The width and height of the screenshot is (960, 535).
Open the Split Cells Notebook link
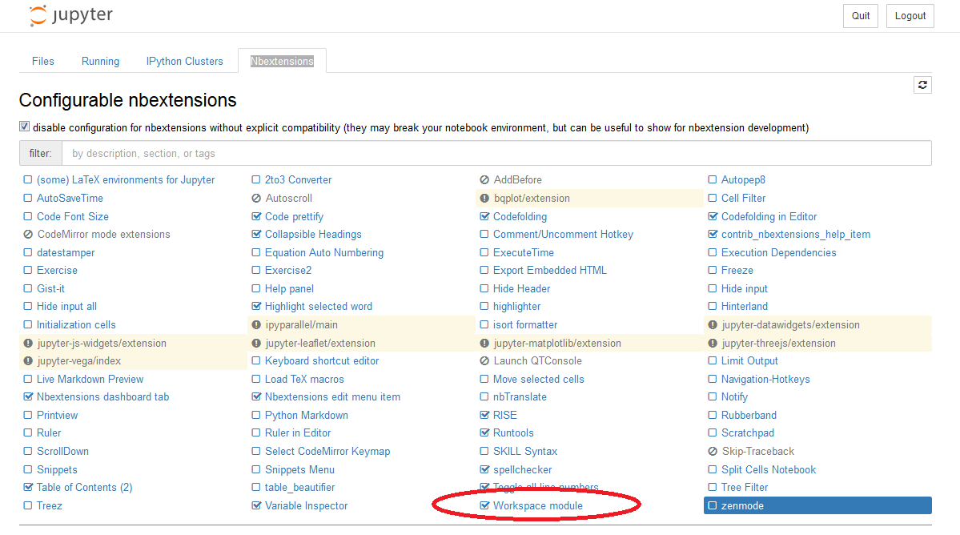point(769,470)
